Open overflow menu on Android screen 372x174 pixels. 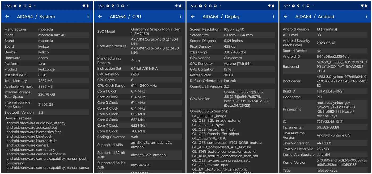tap(366, 16)
